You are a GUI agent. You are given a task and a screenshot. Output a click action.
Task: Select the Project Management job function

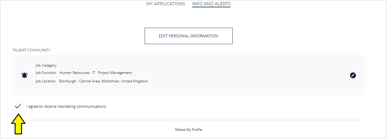coord(115,73)
